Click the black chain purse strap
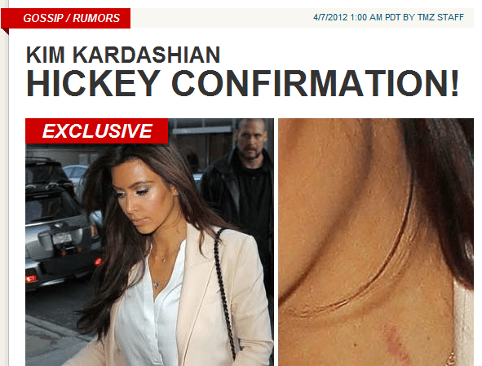 [x=224, y=292]
